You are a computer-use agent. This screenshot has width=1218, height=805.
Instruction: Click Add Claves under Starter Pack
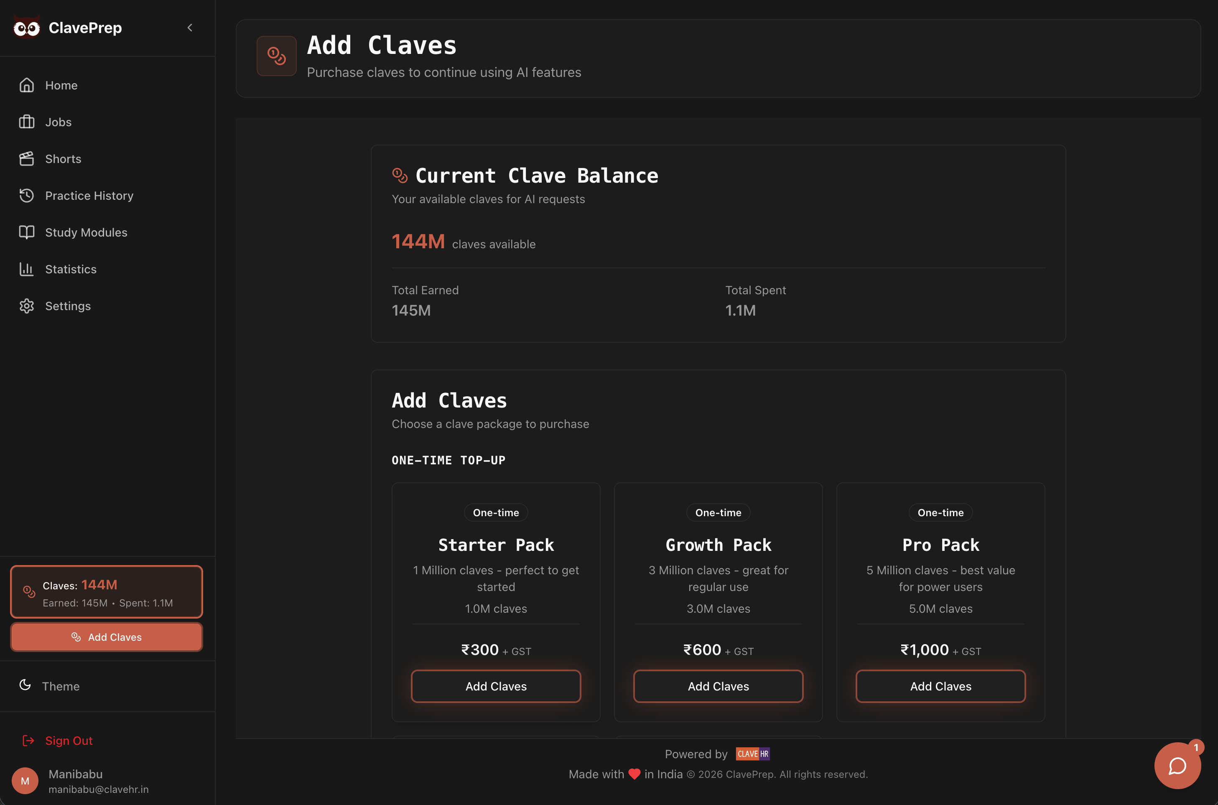495,686
